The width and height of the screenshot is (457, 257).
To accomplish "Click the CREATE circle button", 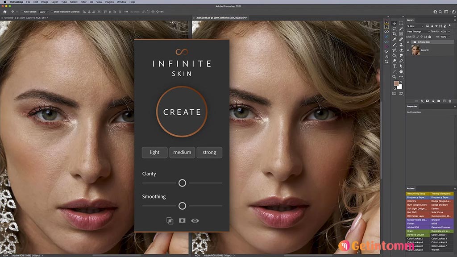I will [x=182, y=112].
